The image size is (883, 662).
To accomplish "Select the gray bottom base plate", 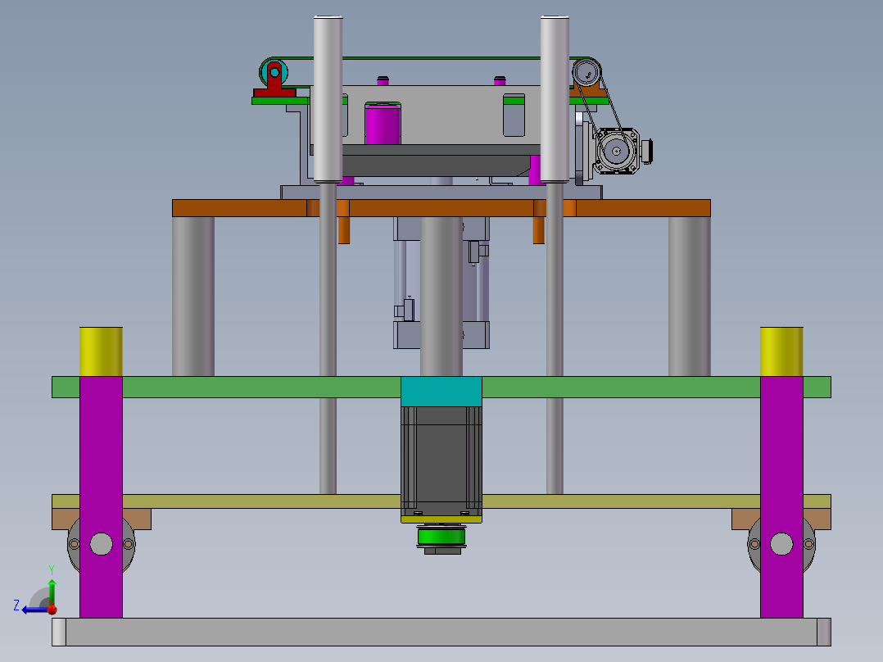I will tap(441, 633).
